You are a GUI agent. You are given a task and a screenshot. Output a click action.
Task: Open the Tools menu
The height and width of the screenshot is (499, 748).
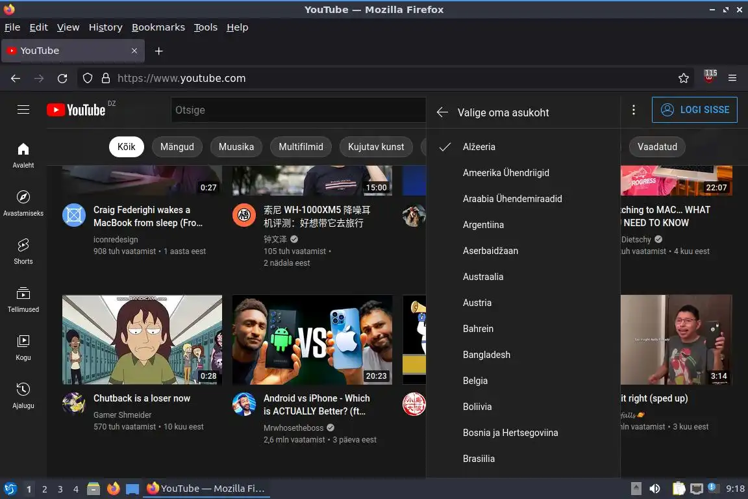[x=206, y=27]
